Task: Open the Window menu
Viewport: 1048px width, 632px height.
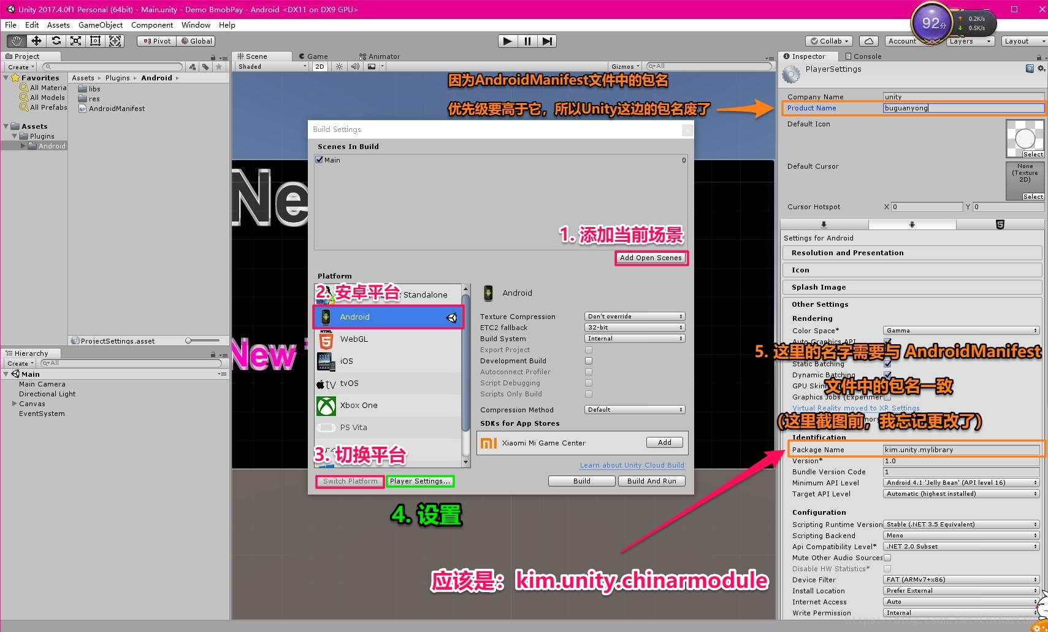Action: pyautogui.click(x=196, y=25)
